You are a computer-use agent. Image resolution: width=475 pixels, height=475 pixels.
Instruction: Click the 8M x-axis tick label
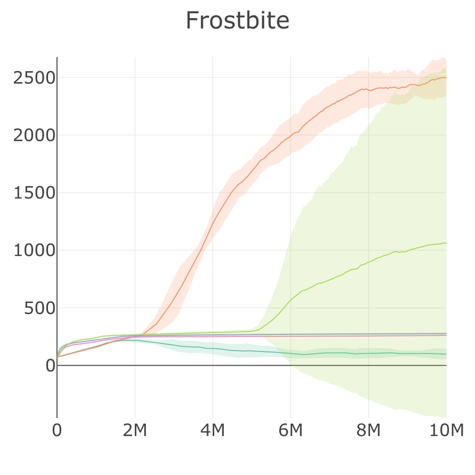(368, 430)
